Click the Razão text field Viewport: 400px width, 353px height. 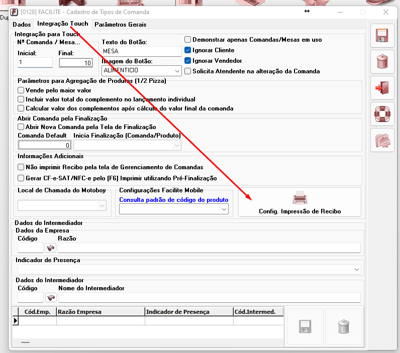pyautogui.click(x=209, y=248)
